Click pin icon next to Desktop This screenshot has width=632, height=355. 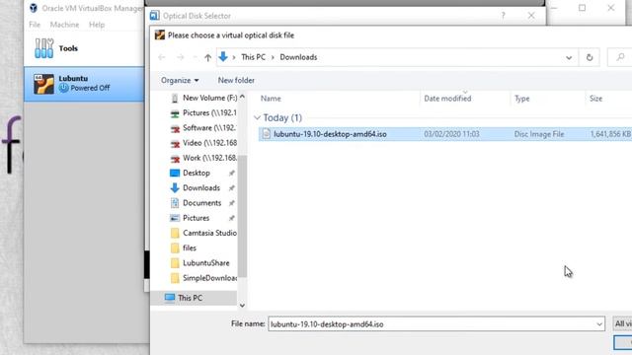231,174
